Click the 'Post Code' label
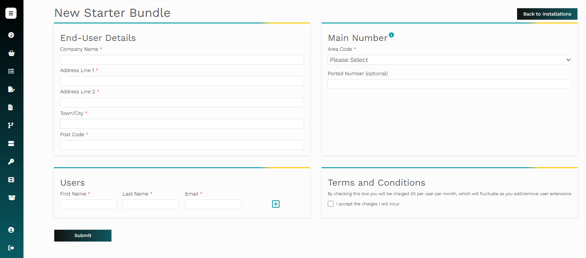The width and height of the screenshot is (586, 258). tap(72, 135)
